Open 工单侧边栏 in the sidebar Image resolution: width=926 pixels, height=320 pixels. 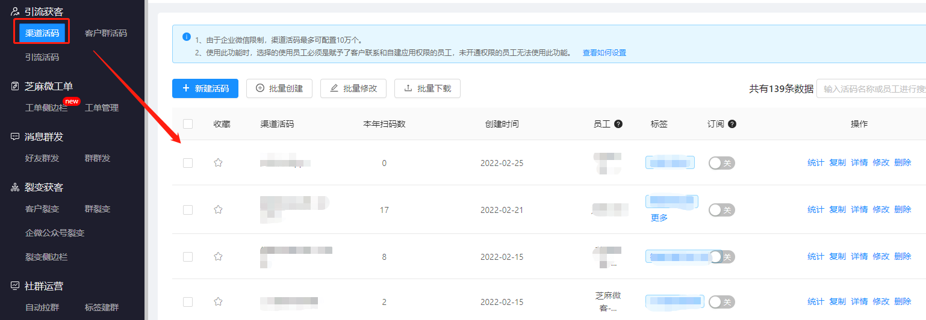(46, 108)
